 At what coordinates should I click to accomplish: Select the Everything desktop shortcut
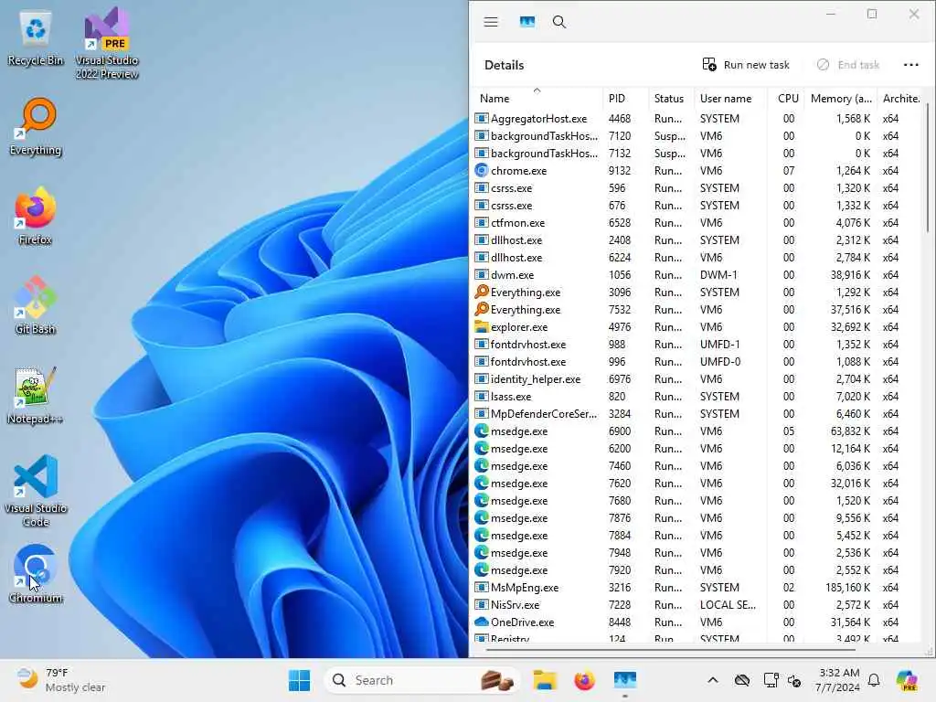[36, 126]
